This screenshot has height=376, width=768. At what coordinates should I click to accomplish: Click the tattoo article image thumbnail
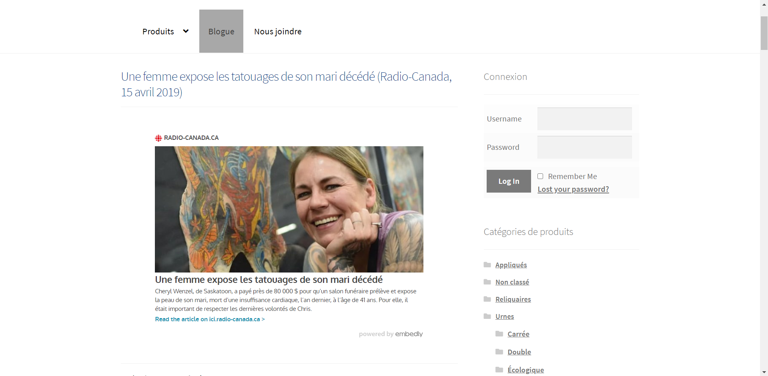[289, 209]
